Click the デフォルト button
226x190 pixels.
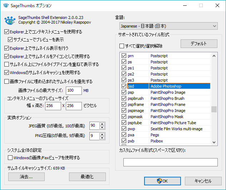coord(199,44)
